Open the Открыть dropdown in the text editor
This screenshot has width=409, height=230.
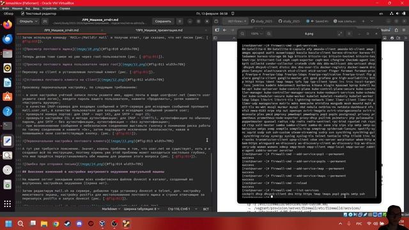pyautogui.click(x=28, y=21)
